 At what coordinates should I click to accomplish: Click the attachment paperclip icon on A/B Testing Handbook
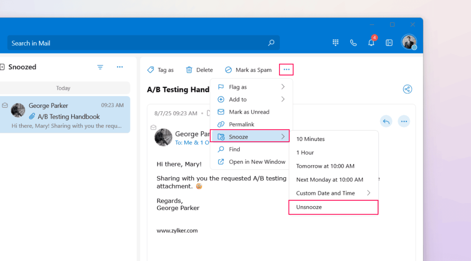(32, 116)
